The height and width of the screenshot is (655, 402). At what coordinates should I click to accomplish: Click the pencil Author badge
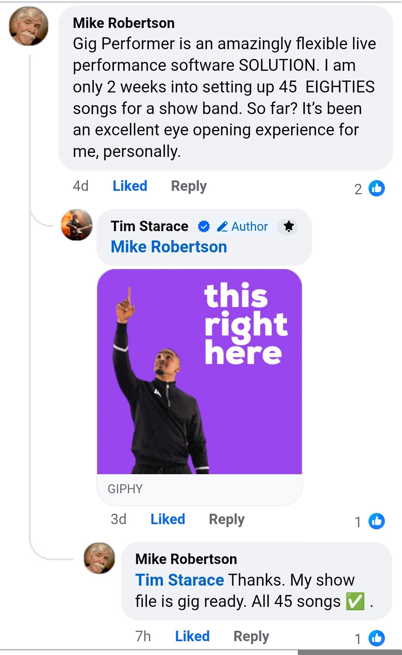(243, 226)
